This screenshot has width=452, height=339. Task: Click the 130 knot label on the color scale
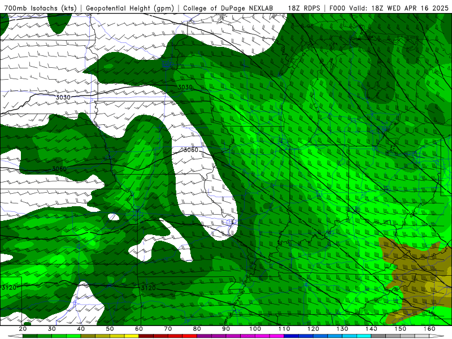point(342,329)
